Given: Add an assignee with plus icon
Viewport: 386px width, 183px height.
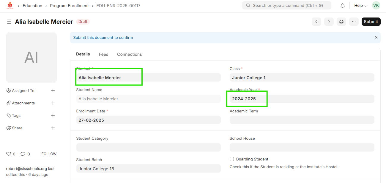Looking at the screenshot, I should coord(53,90).
